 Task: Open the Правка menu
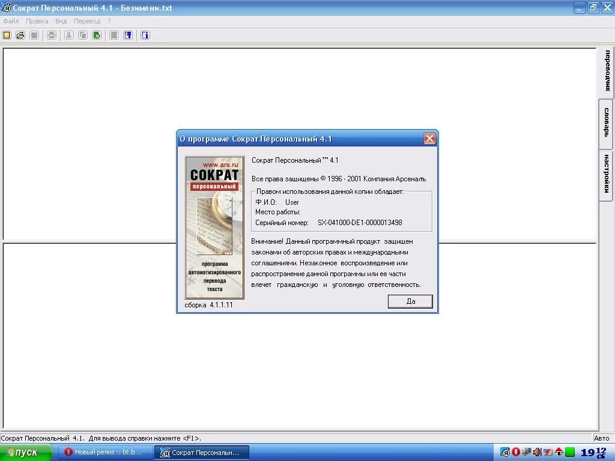(37, 21)
